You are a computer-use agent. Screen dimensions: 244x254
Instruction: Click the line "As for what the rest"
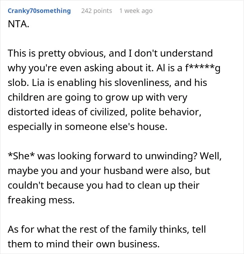click(x=107, y=230)
